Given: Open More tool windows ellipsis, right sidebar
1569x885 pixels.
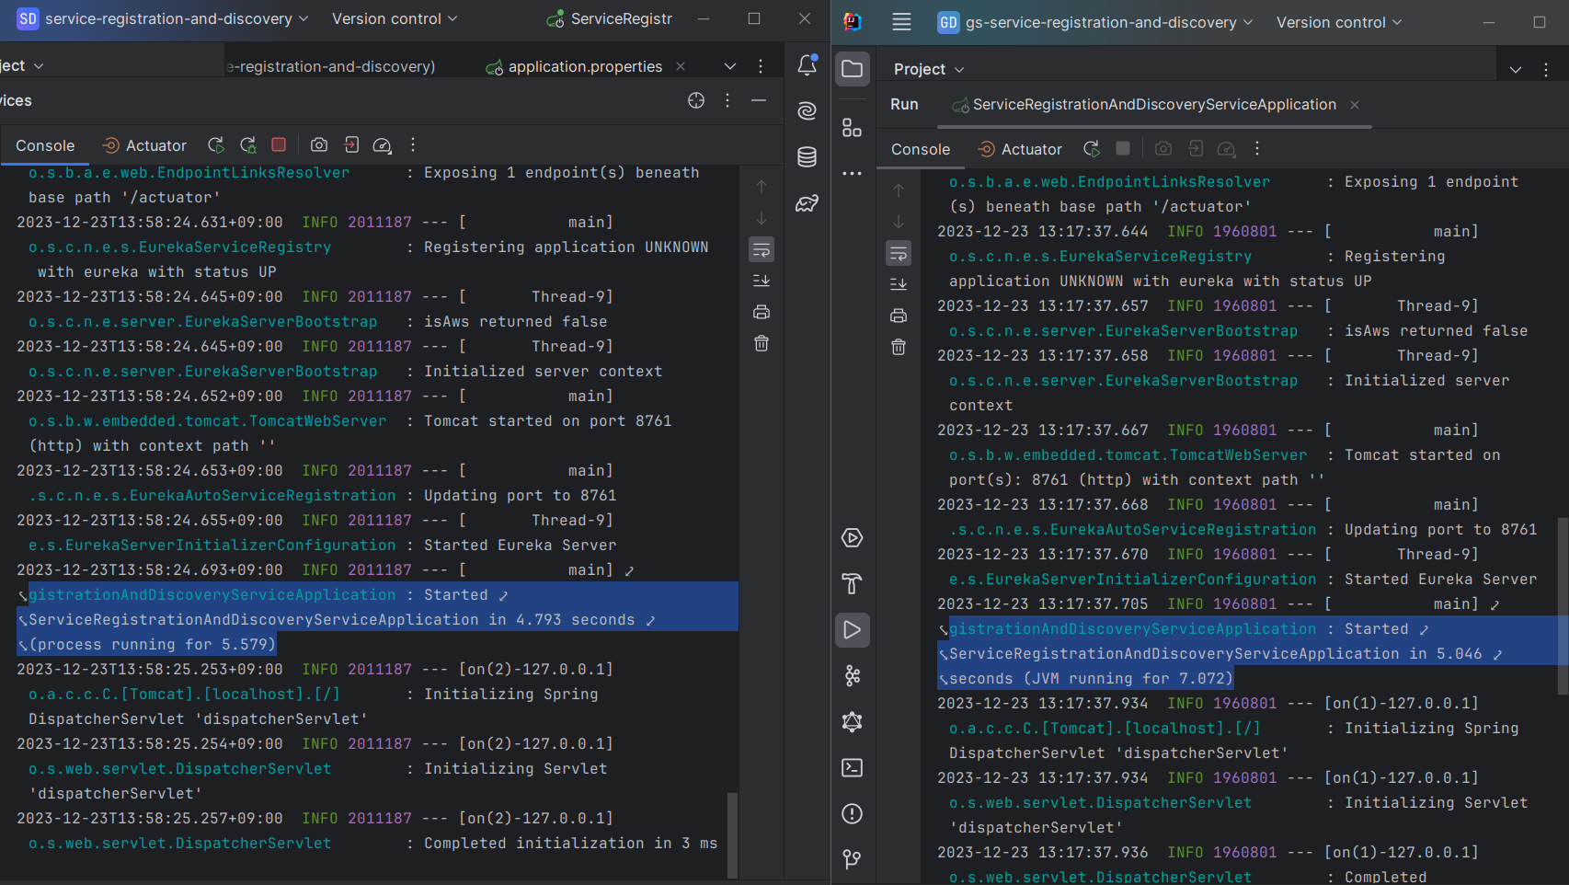Looking at the screenshot, I should coord(853,173).
